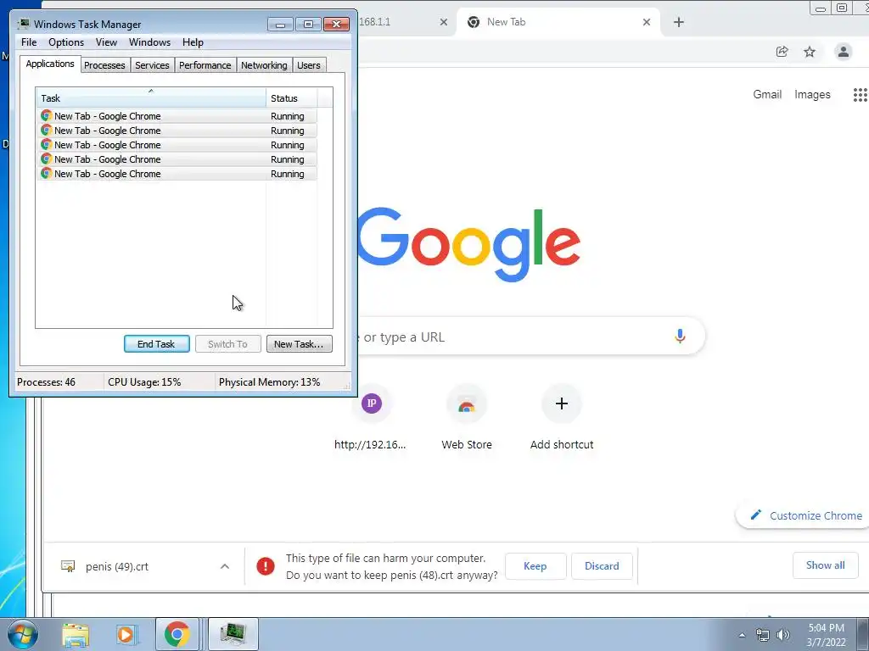The height and width of the screenshot is (651, 869).
Task: Click Keep for the penis (48).crt download
Action: (x=535, y=565)
